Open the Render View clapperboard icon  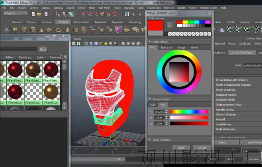[127, 14]
